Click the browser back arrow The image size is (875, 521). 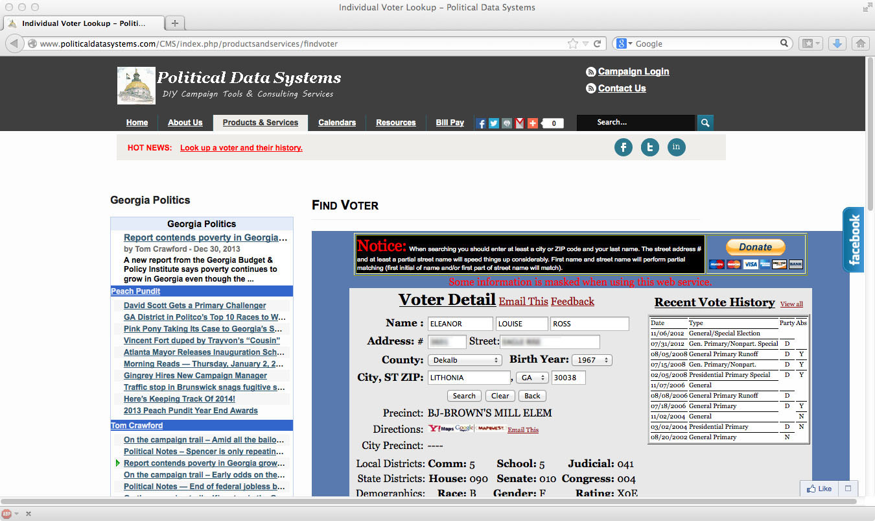(14, 43)
